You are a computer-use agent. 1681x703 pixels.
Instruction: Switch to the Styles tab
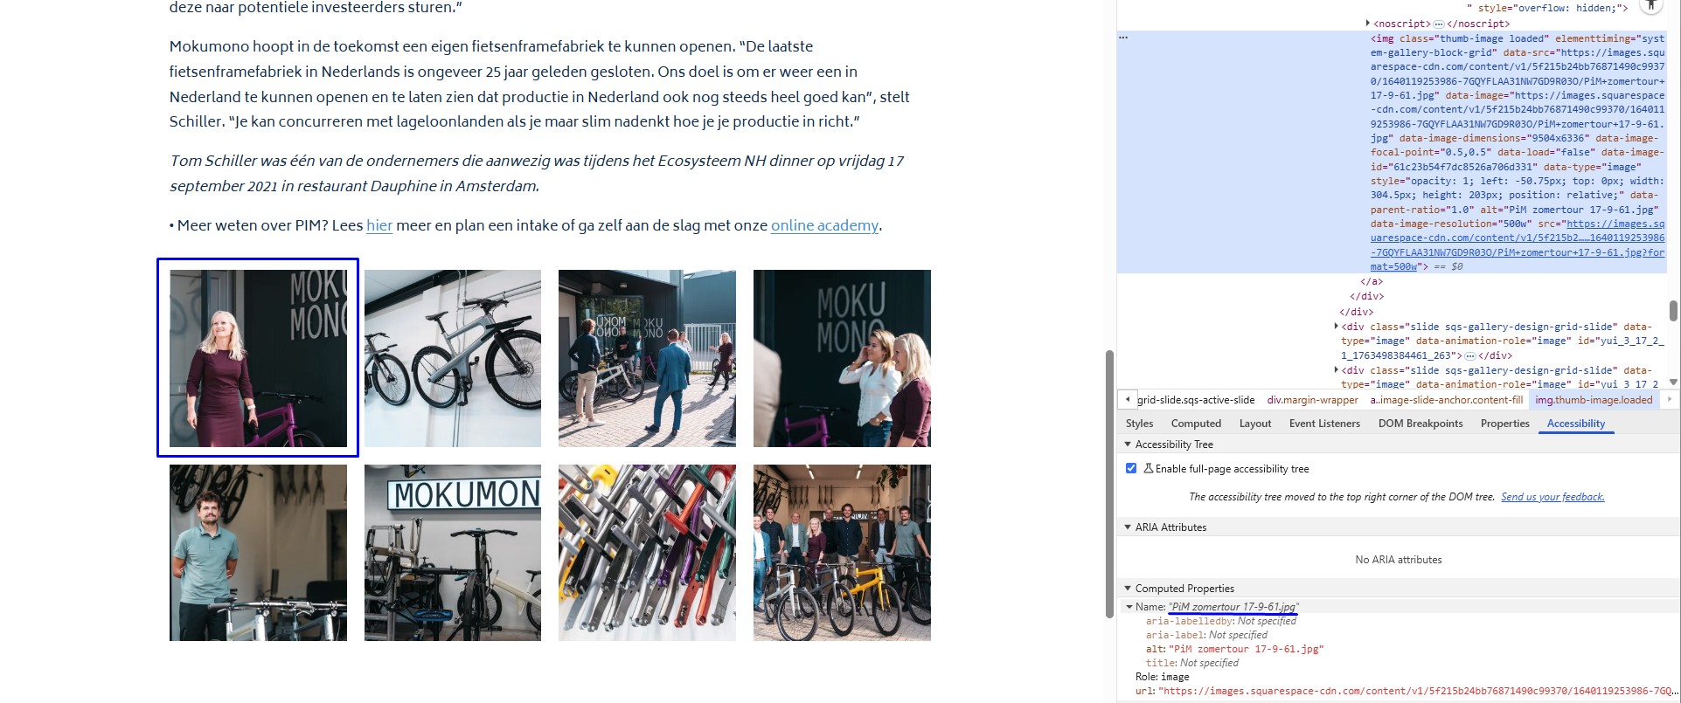[1139, 424]
